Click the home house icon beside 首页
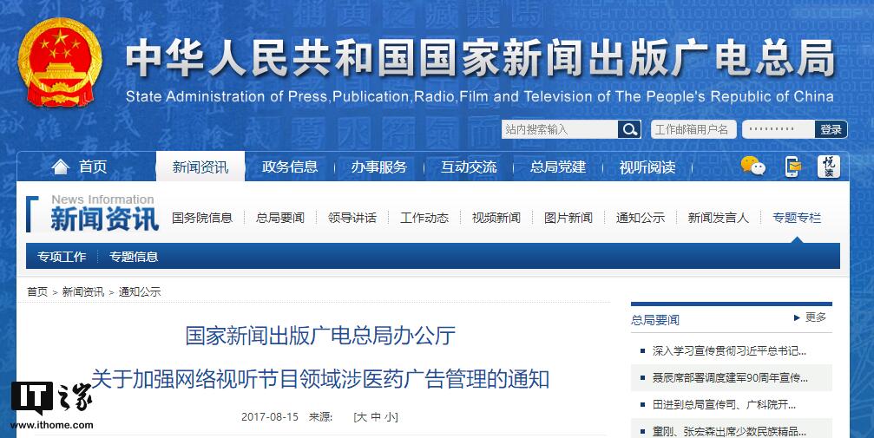Image resolution: width=874 pixels, height=438 pixels. 60,167
